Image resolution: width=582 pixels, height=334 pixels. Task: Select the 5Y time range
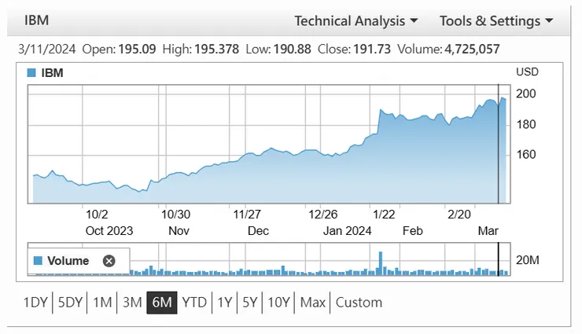(x=250, y=303)
